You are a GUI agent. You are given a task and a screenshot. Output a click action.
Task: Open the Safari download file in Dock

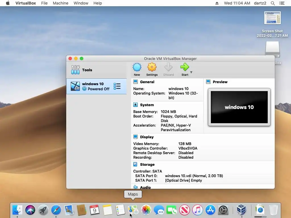(260, 210)
